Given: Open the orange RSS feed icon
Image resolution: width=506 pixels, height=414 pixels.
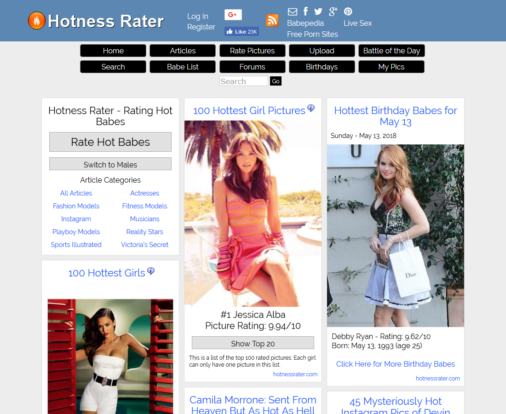Looking at the screenshot, I should pos(272,20).
